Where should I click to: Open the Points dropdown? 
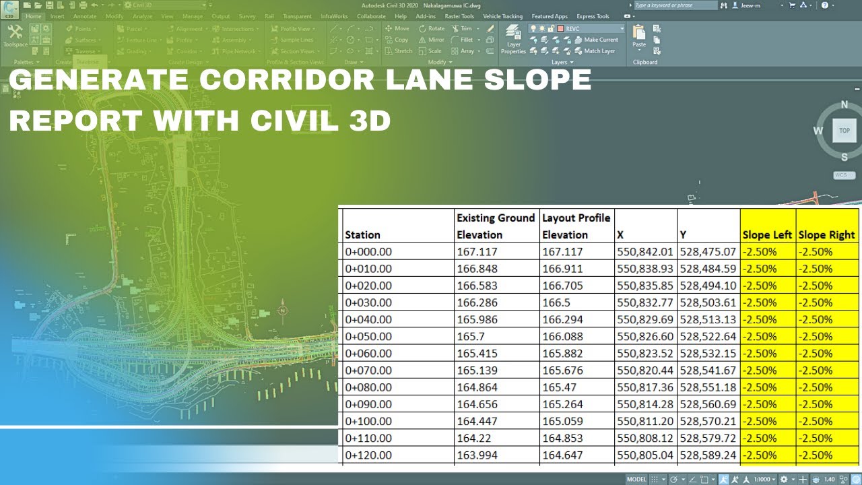82,29
